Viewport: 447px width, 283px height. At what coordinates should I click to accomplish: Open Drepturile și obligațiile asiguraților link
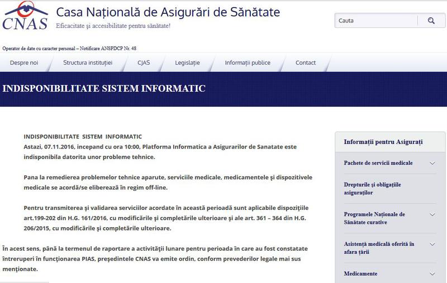pos(373,188)
